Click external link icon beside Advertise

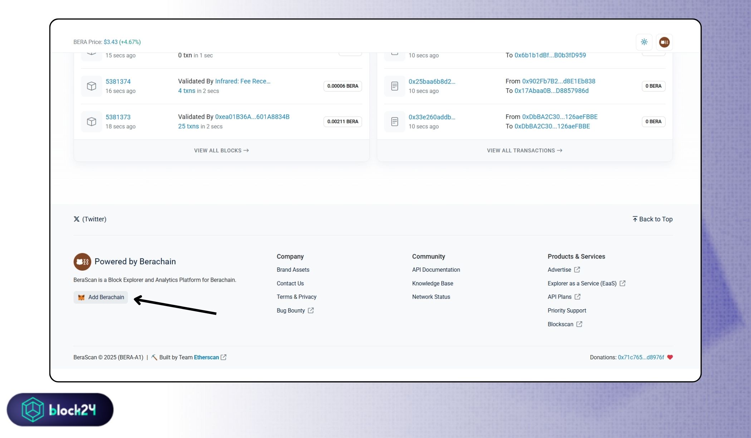click(577, 270)
